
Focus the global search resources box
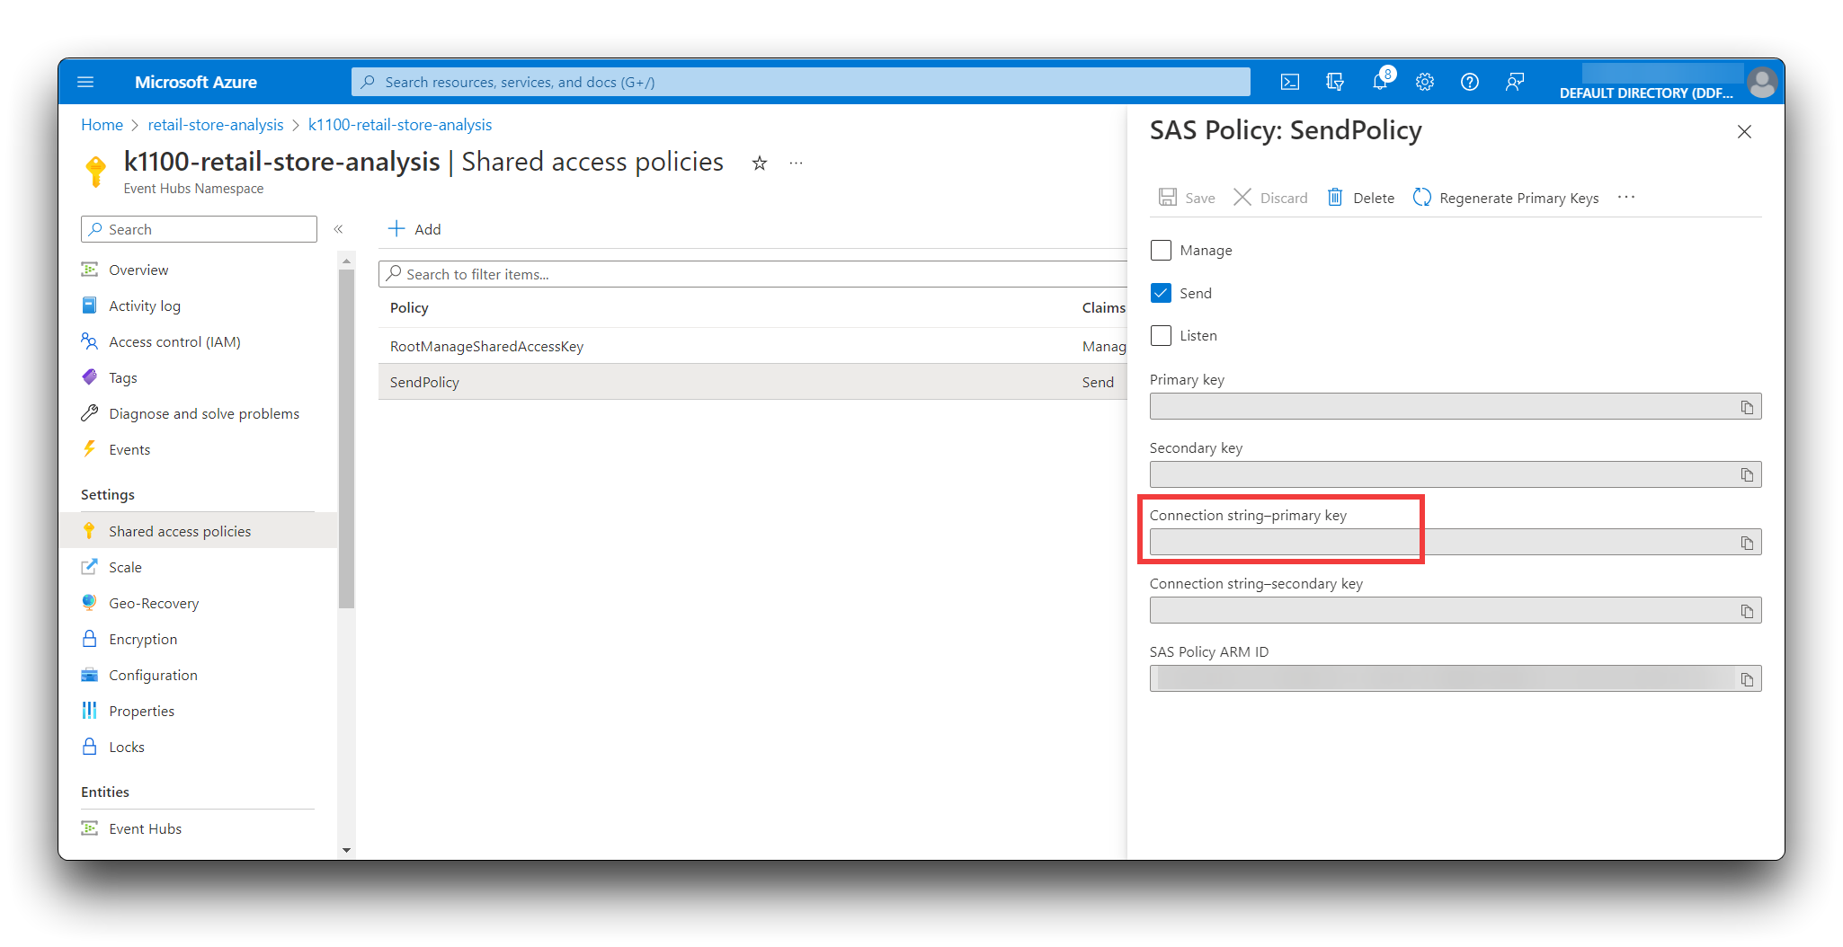[800, 82]
